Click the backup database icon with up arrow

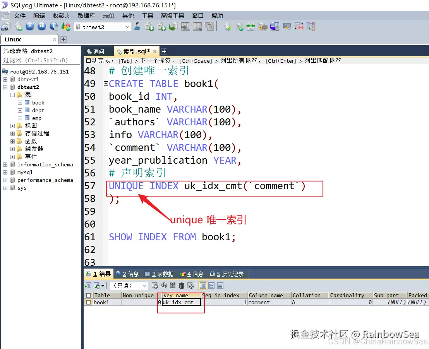[161, 27]
